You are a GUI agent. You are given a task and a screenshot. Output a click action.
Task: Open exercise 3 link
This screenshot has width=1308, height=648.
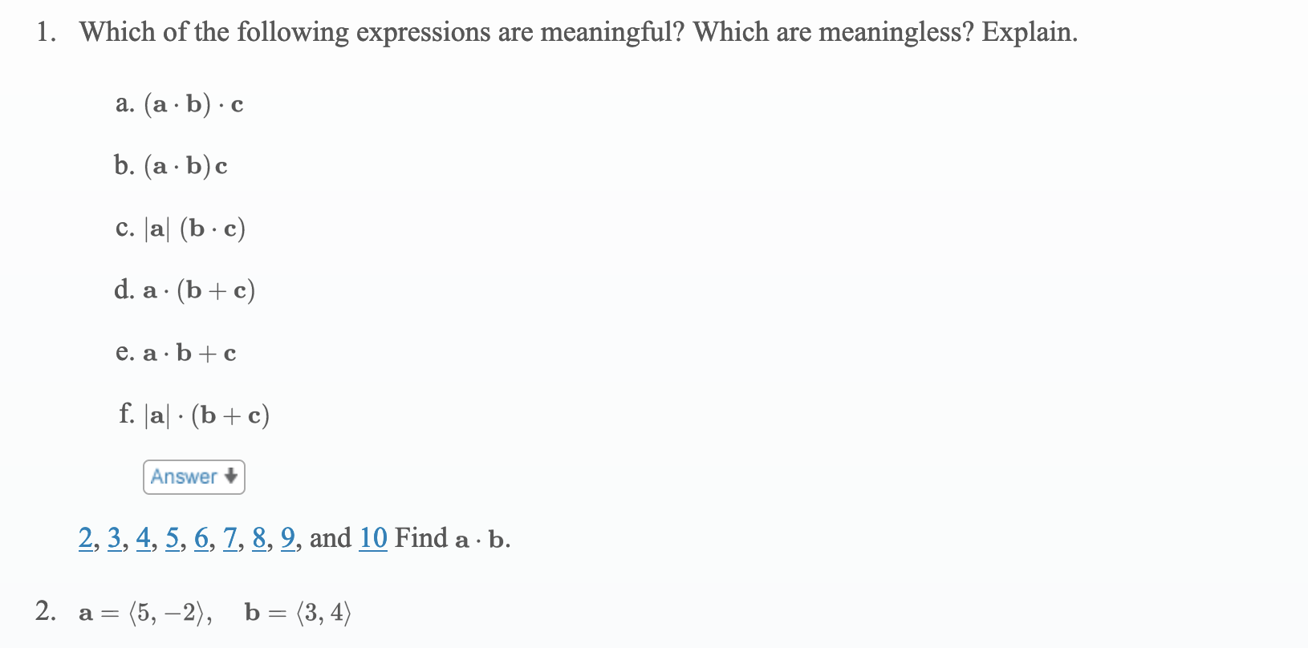pos(115,539)
